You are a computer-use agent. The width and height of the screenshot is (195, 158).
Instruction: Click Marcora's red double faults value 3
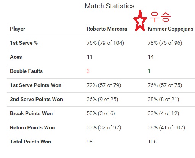[88, 71]
